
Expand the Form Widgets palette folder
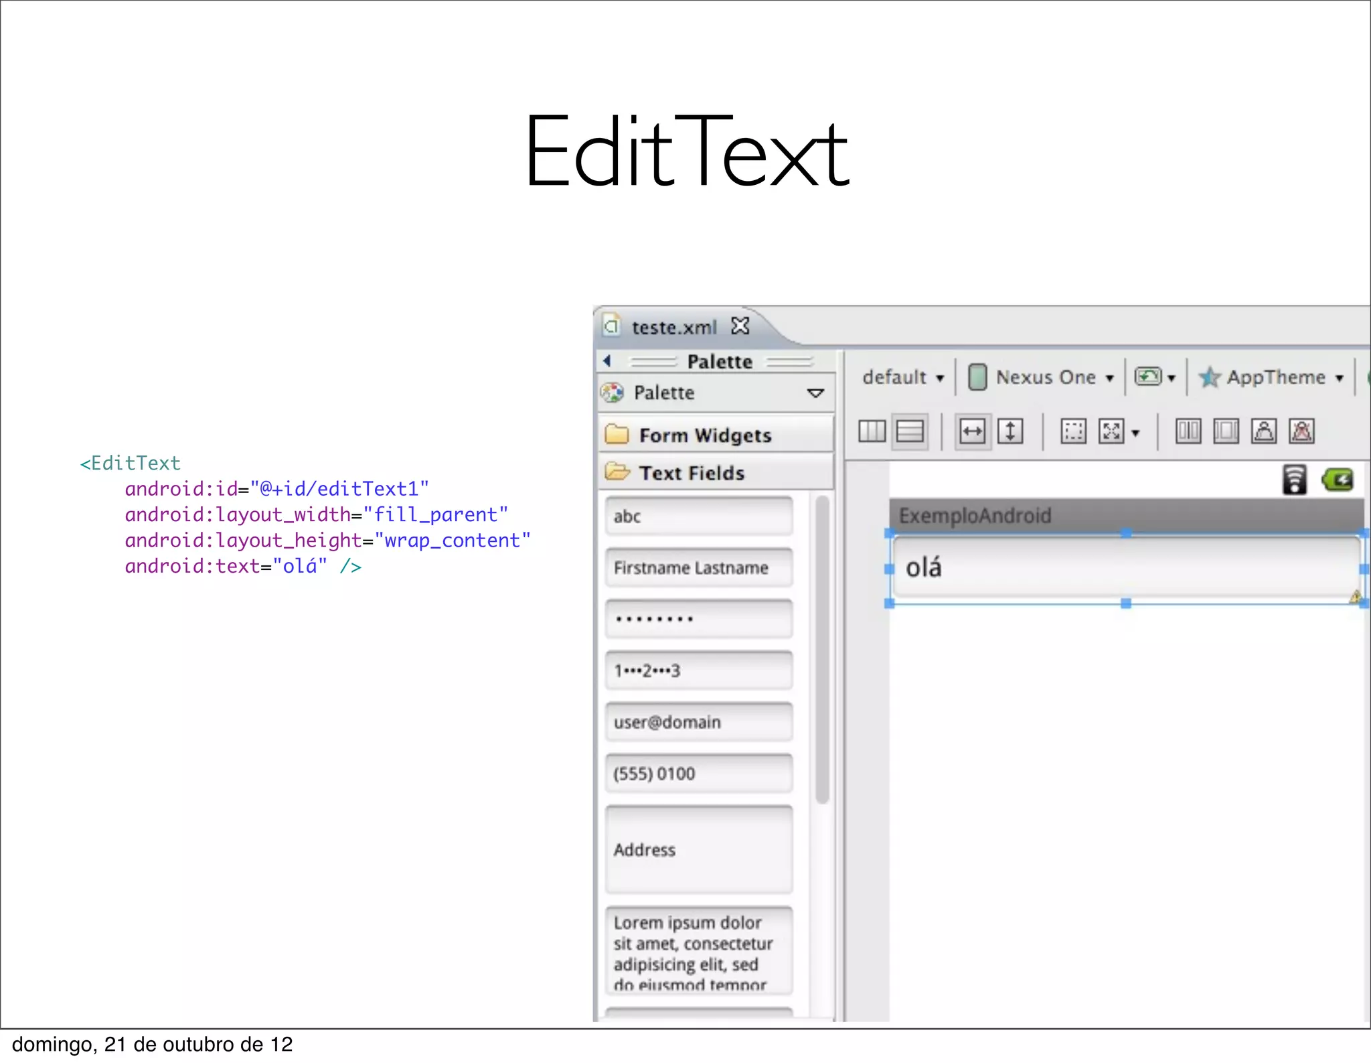point(704,435)
